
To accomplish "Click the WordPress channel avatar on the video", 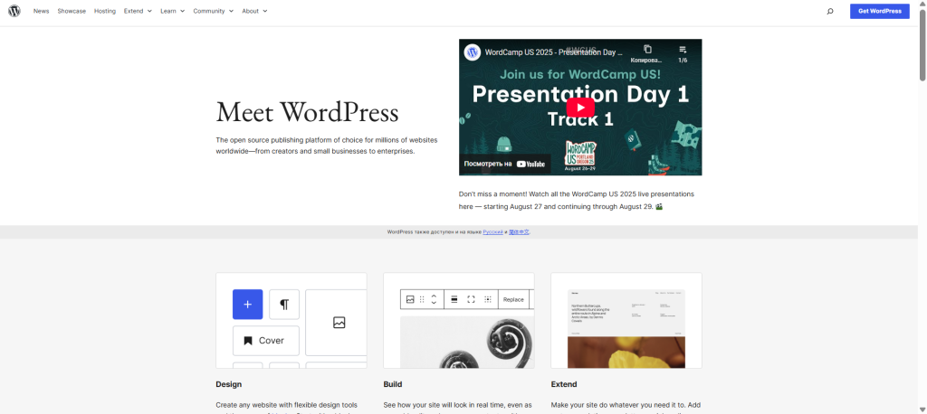I will click(472, 52).
